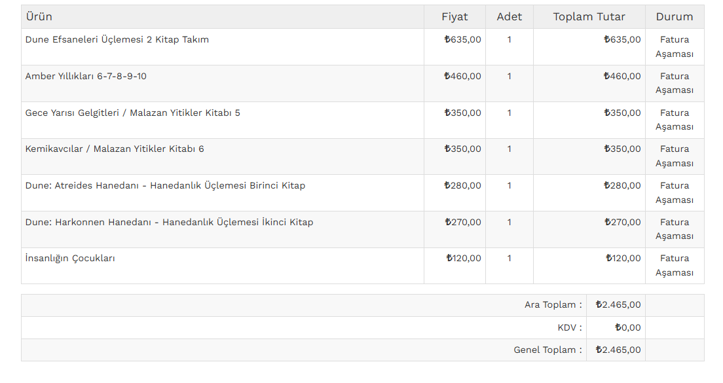
Task: Click the Toplam Tutar column header
Action: pos(589,17)
